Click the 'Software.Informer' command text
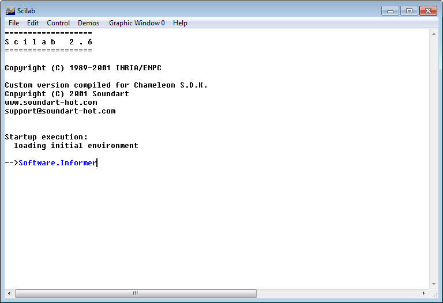Screen dimensions: 443x303 pyautogui.click(x=58, y=163)
